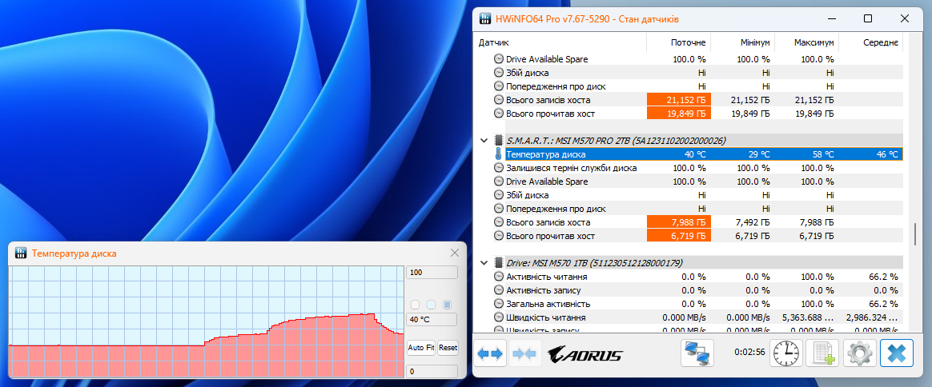The height and width of the screenshot is (387, 932).
Task: Click HWiNFO64 app icon in title bar
Action: point(485,18)
